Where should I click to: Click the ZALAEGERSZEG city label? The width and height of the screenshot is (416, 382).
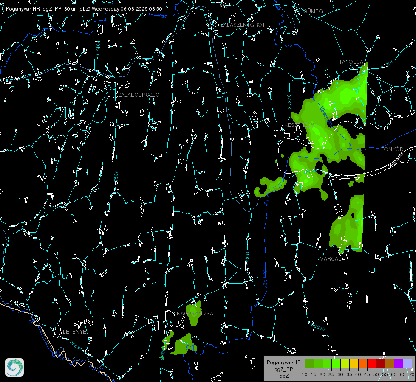coord(139,95)
